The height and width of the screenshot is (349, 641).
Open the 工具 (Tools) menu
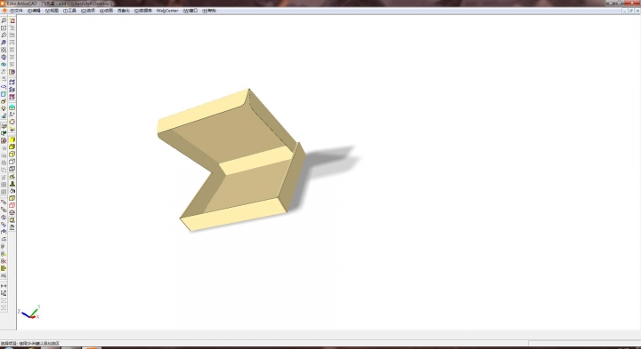[70, 11]
